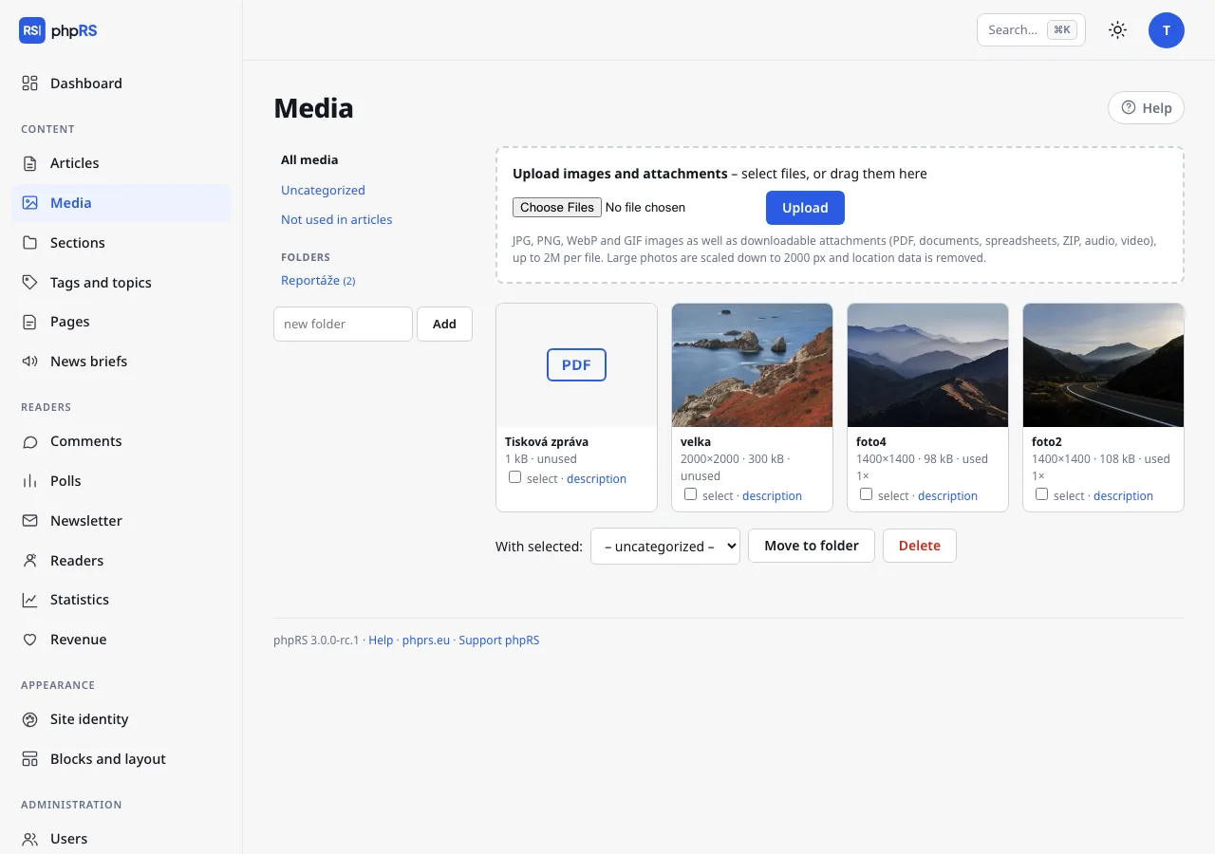Click the Newsletter envelope icon

point(30,521)
